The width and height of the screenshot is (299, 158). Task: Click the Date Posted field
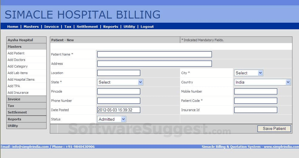[x=118, y=110]
